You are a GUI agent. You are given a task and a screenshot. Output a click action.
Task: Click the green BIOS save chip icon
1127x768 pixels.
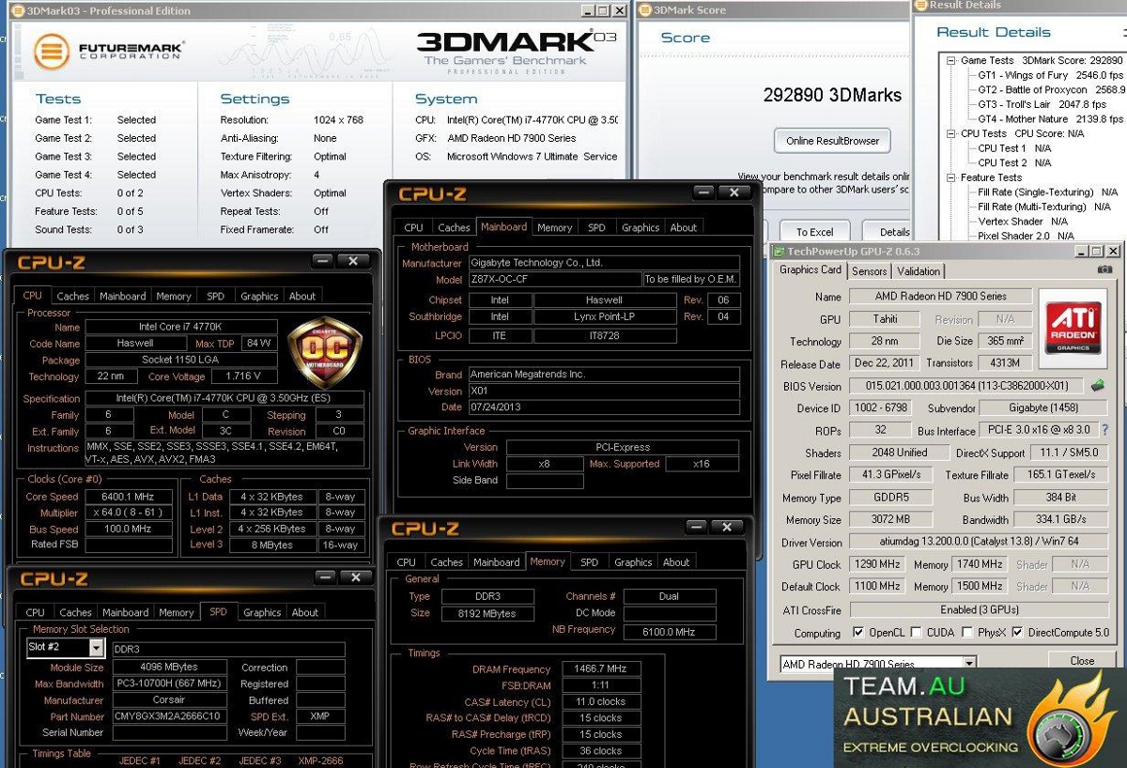[1097, 386]
